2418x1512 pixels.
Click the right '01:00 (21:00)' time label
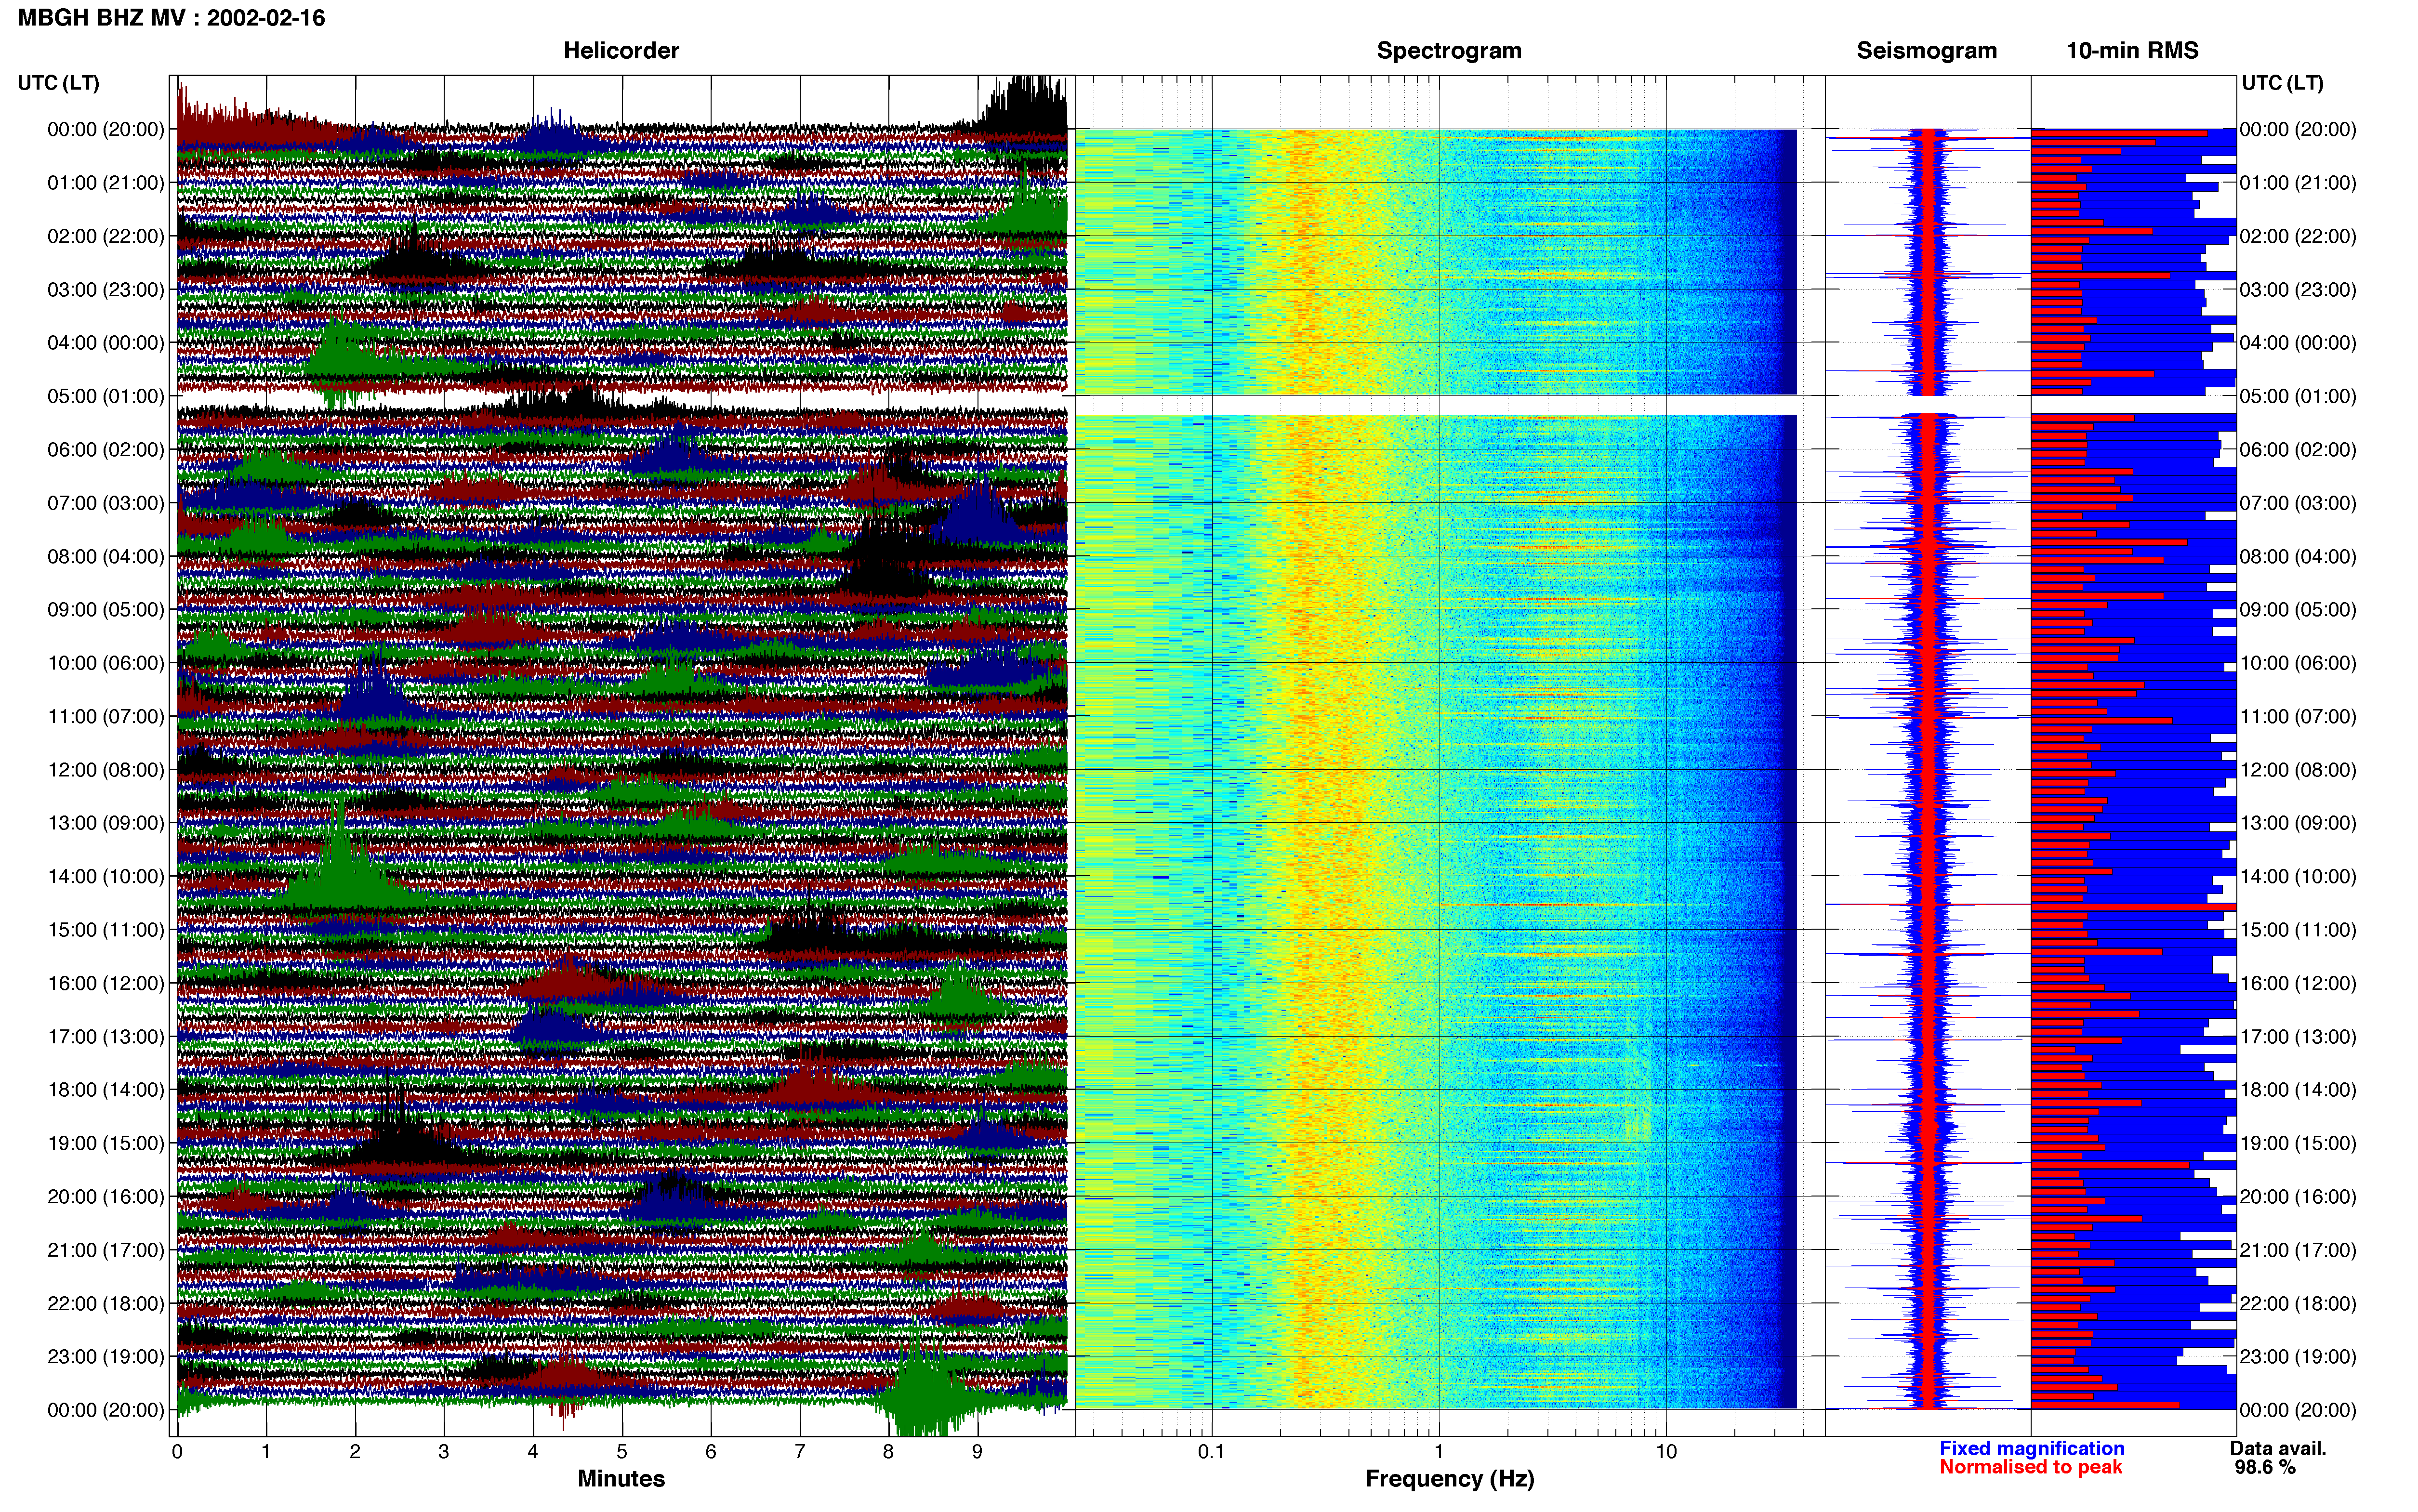(2298, 182)
